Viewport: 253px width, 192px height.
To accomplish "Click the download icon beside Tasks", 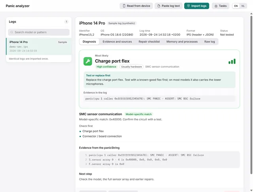I will (x=216, y=6).
